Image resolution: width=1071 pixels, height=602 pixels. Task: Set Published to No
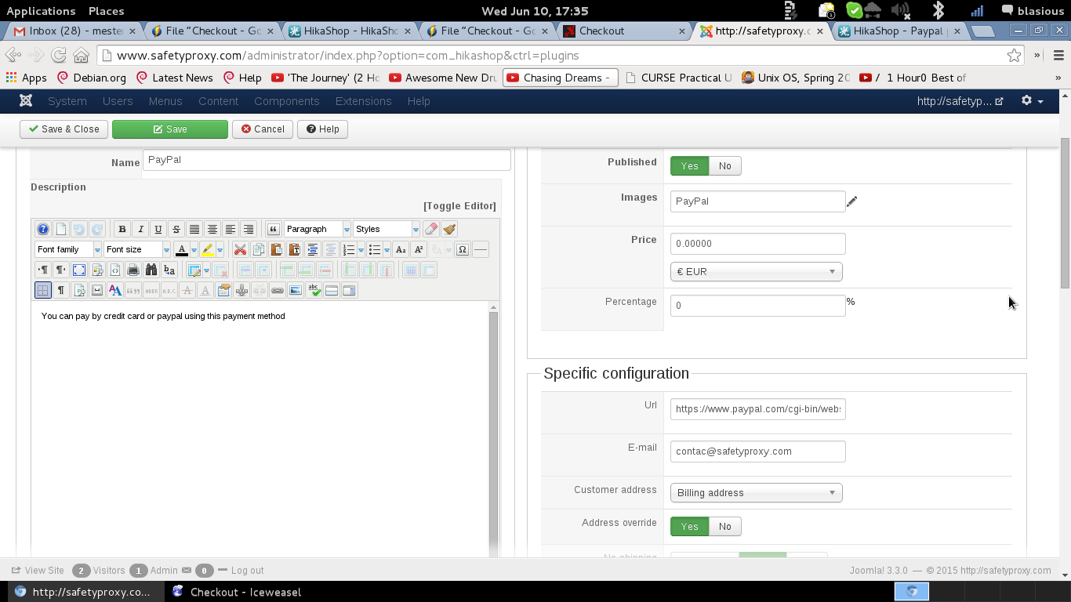(725, 165)
